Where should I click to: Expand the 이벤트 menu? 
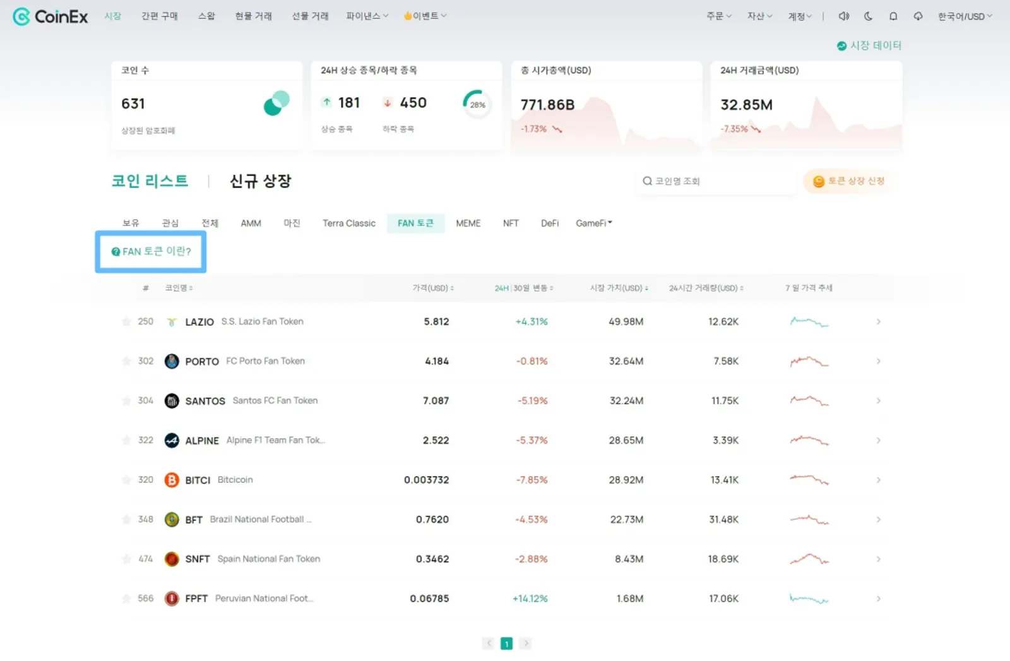pyautogui.click(x=425, y=16)
